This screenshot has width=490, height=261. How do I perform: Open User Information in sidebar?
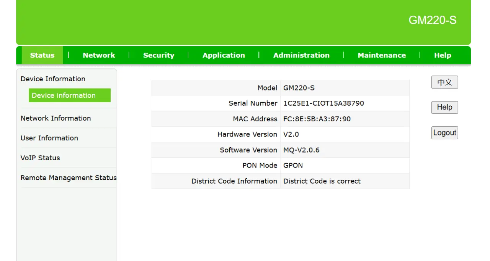(49, 138)
